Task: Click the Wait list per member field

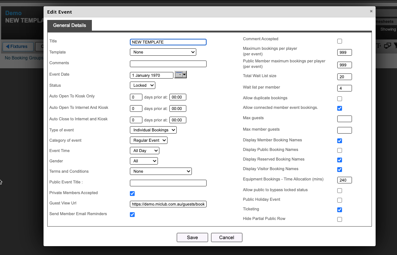Action: click(x=344, y=88)
